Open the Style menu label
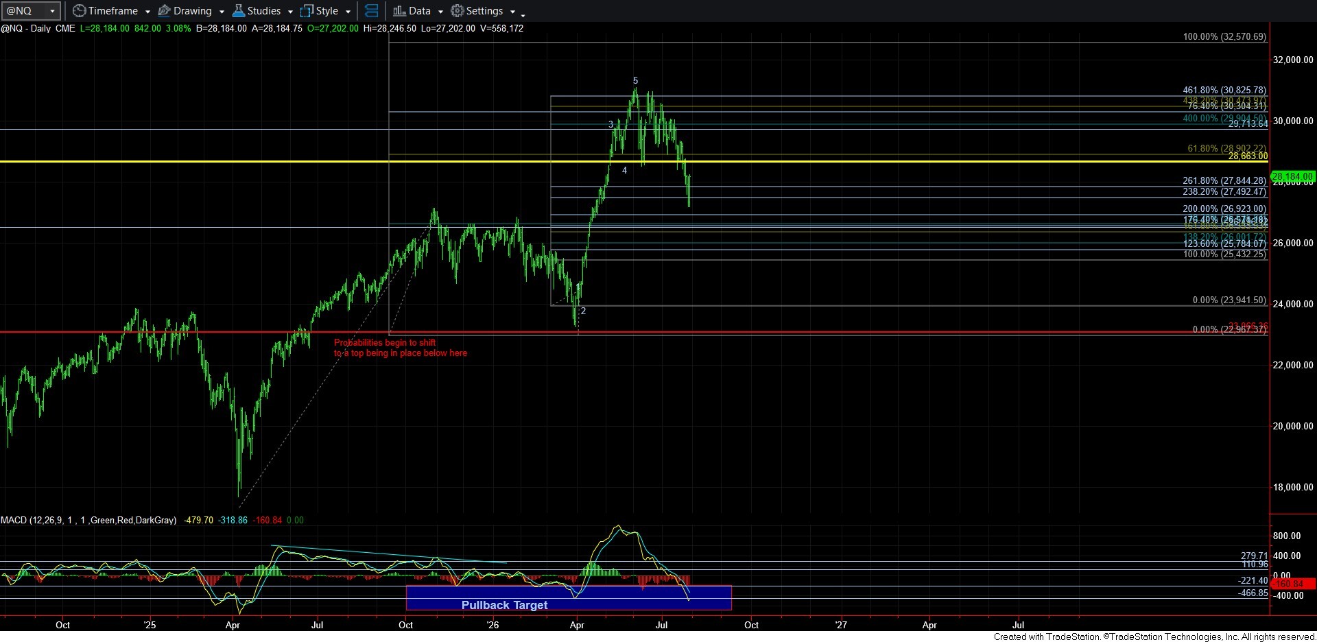 pyautogui.click(x=327, y=11)
